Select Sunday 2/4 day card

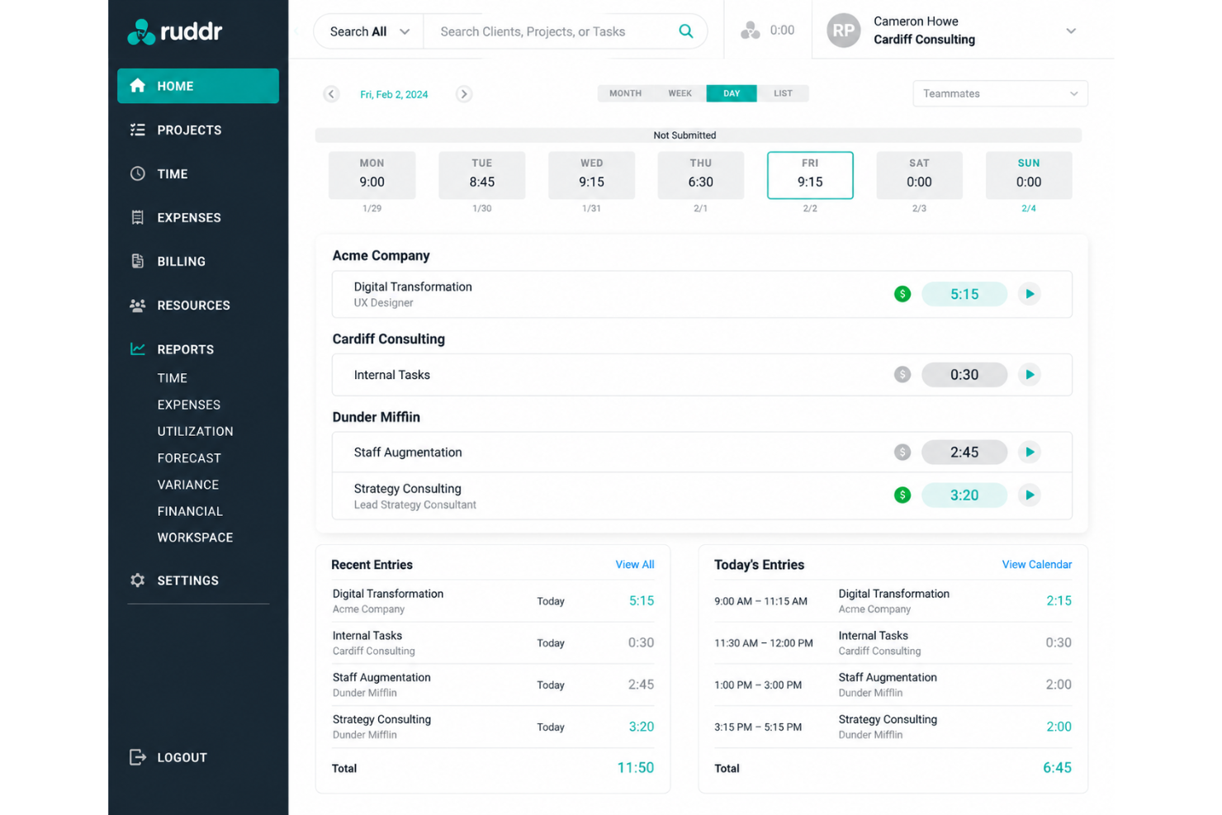pyautogui.click(x=1029, y=175)
